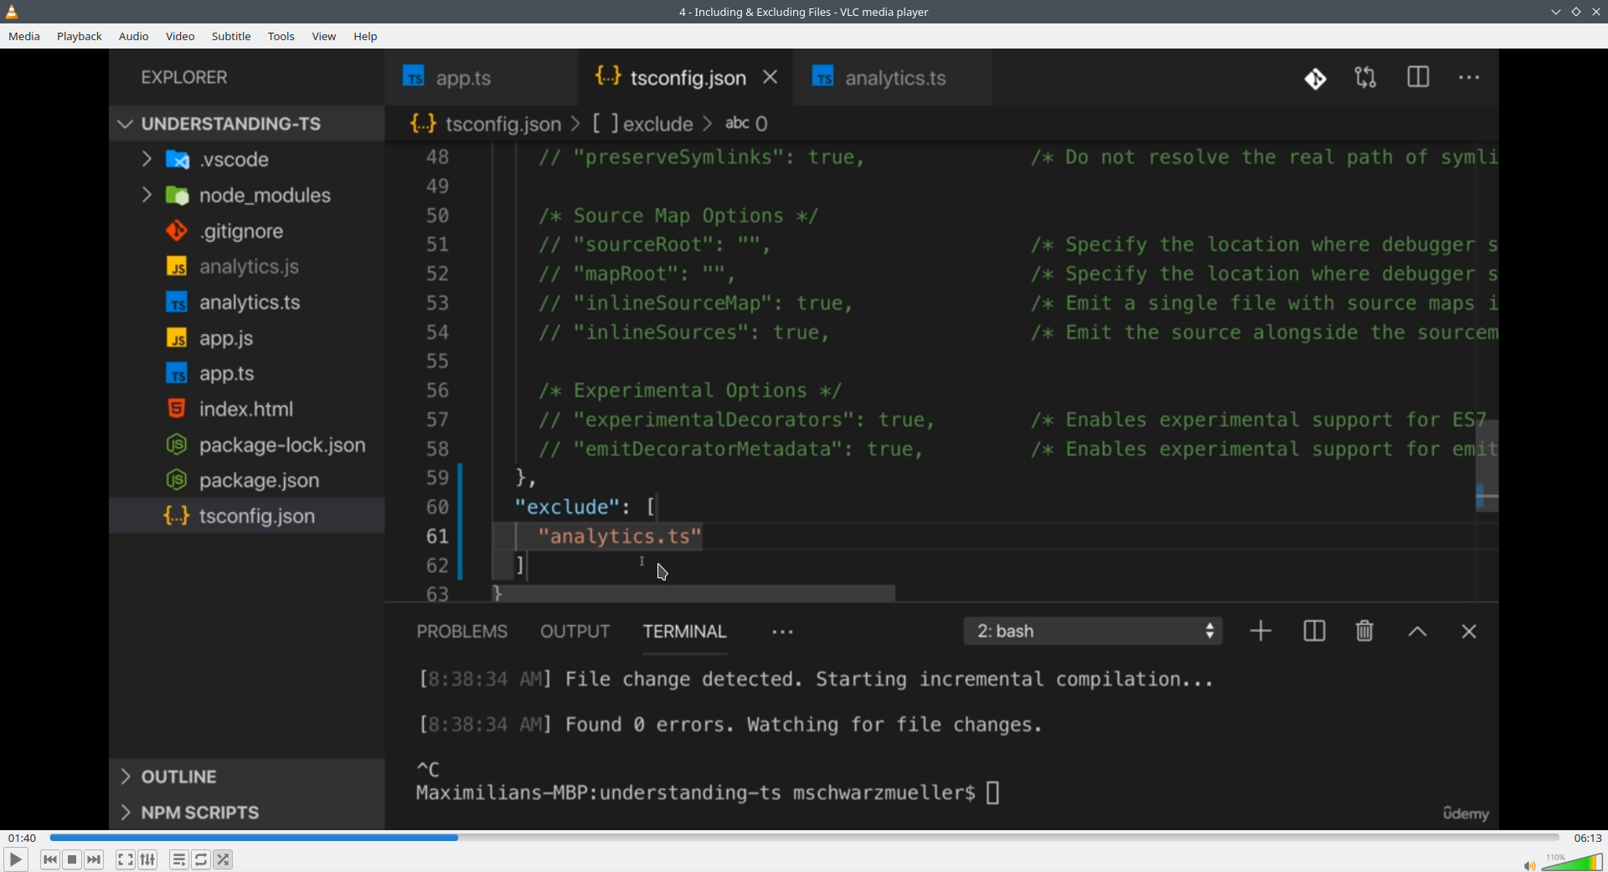Open extended settings and effects
The image size is (1608, 872).
[x=148, y=859]
